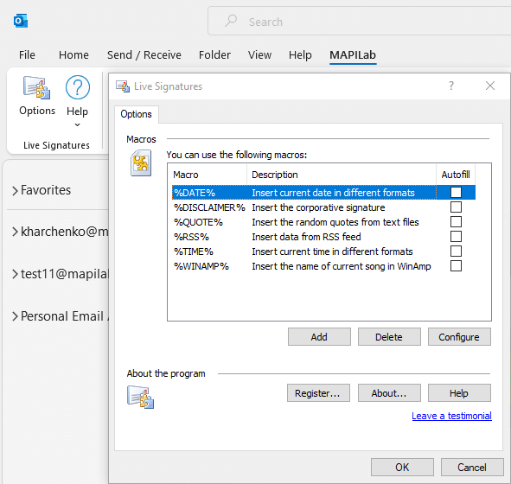Switch to the Home tab
The image size is (511, 484).
click(73, 54)
